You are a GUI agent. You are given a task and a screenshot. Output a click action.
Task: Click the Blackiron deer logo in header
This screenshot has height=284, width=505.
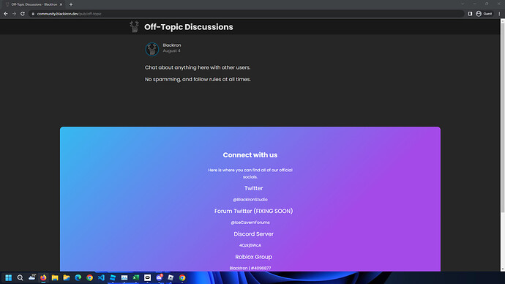coord(135,27)
